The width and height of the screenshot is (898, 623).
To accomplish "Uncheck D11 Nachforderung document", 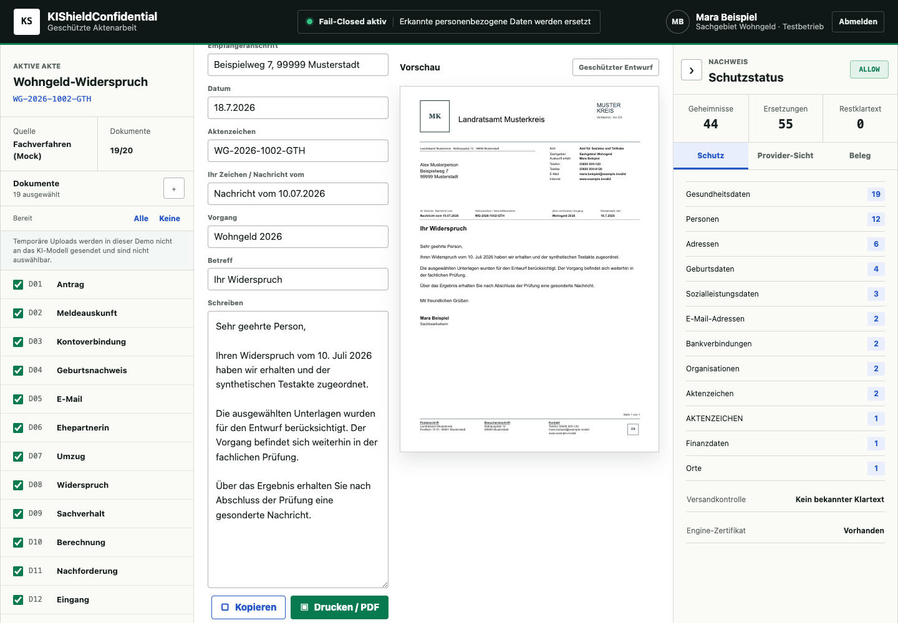I will [x=18, y=571].
